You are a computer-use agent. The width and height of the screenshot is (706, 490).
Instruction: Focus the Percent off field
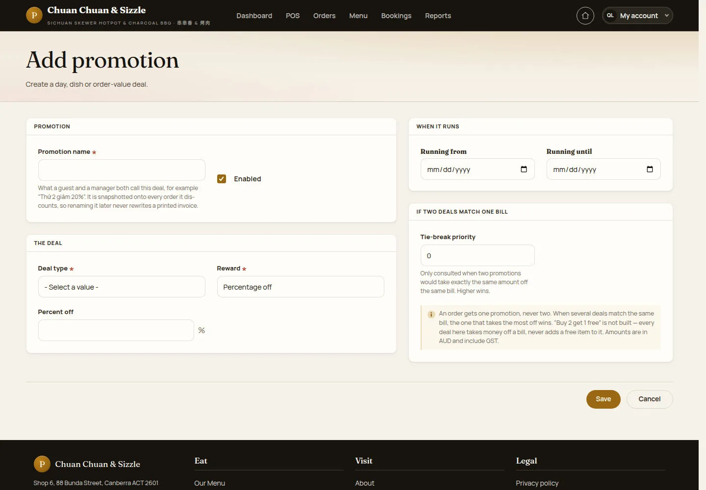[116, 330]
